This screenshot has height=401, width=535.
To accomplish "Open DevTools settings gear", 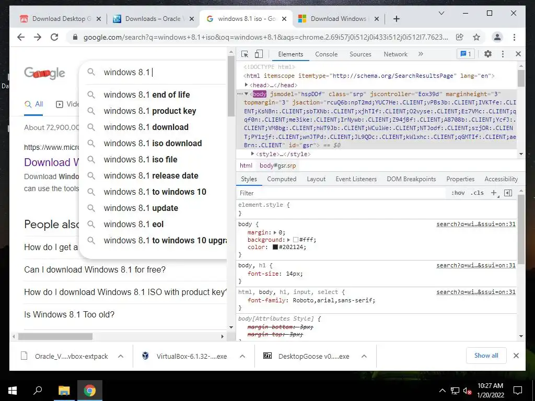I will [488, 54].
